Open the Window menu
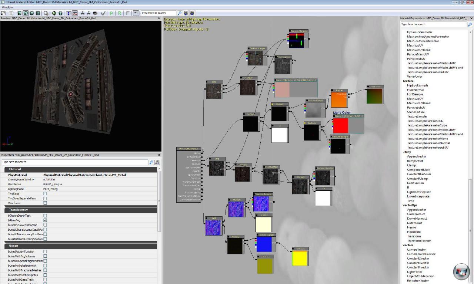Screen dimensions: 474x284 (7, 7)
